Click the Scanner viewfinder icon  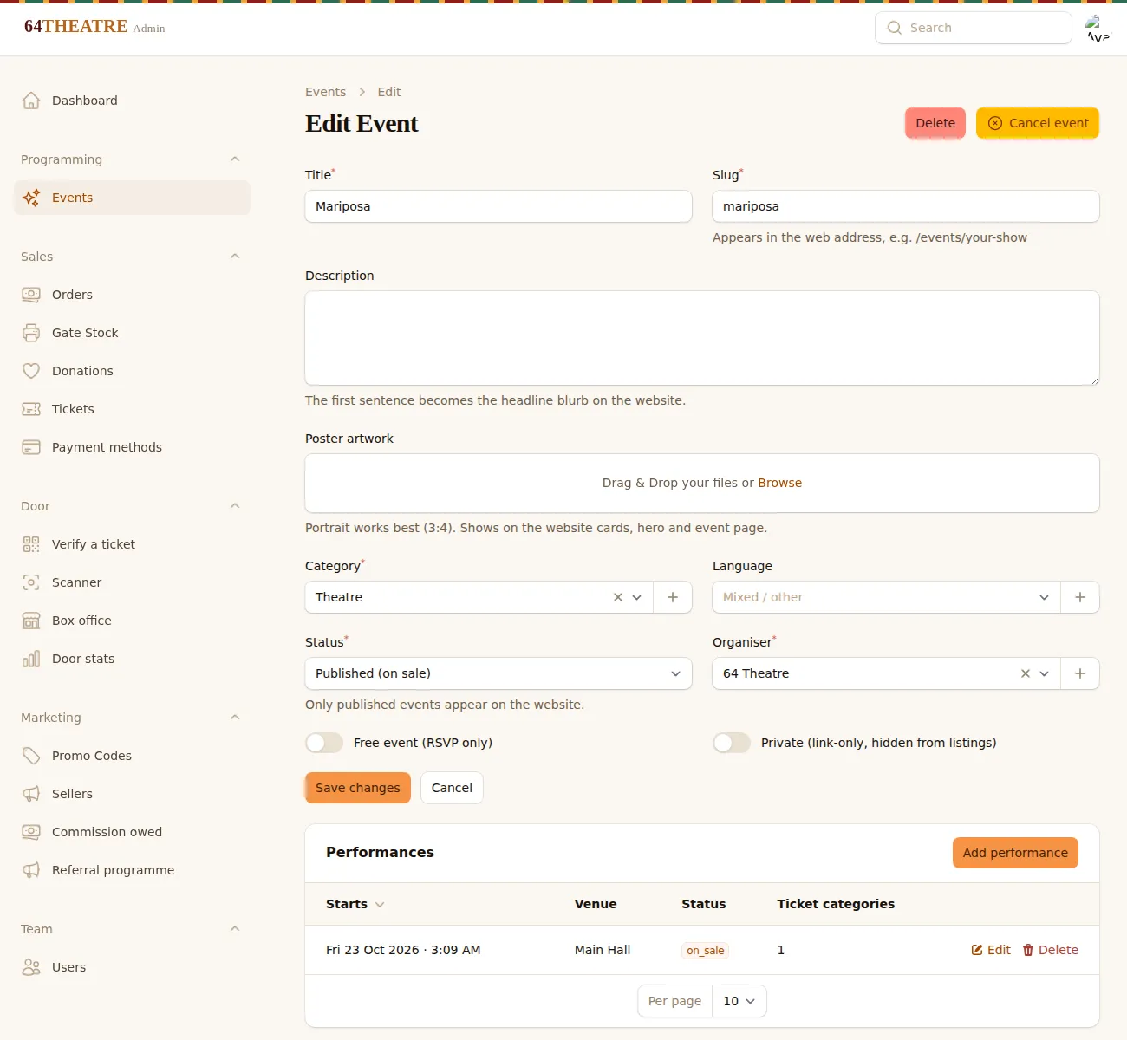(31, 582)
